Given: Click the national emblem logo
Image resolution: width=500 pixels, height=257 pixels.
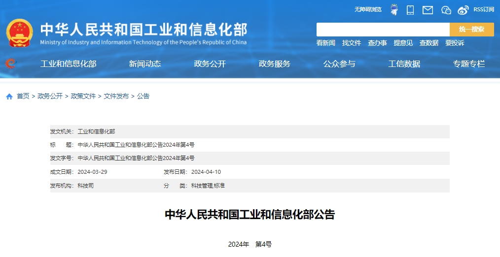Looking at the screenshot, I should coord(19,33).
